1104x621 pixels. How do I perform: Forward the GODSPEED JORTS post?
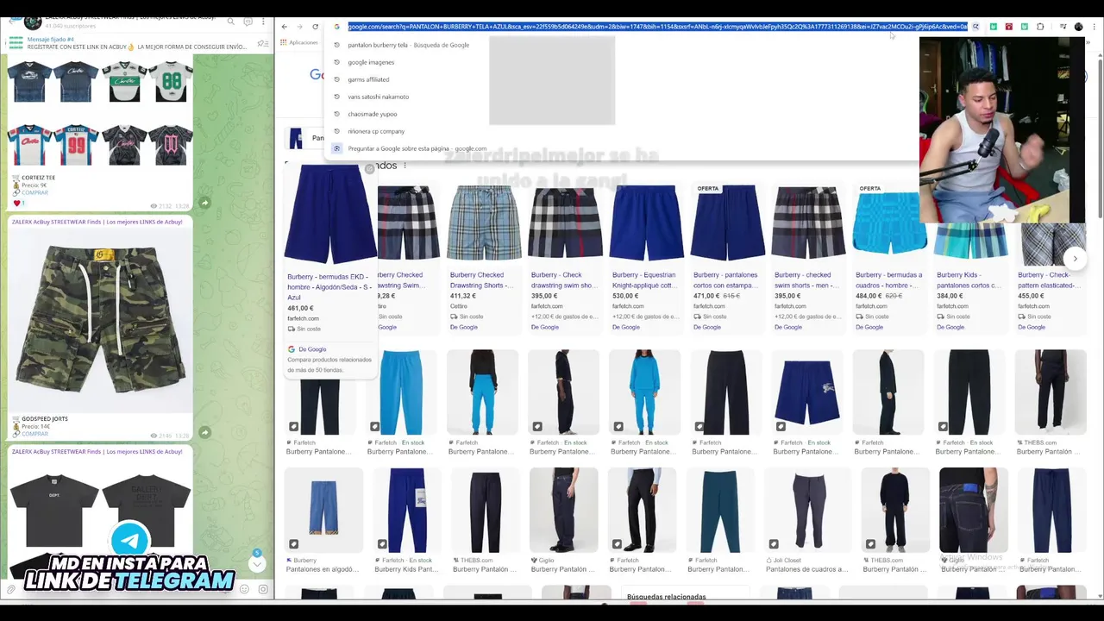click(204, 432)
